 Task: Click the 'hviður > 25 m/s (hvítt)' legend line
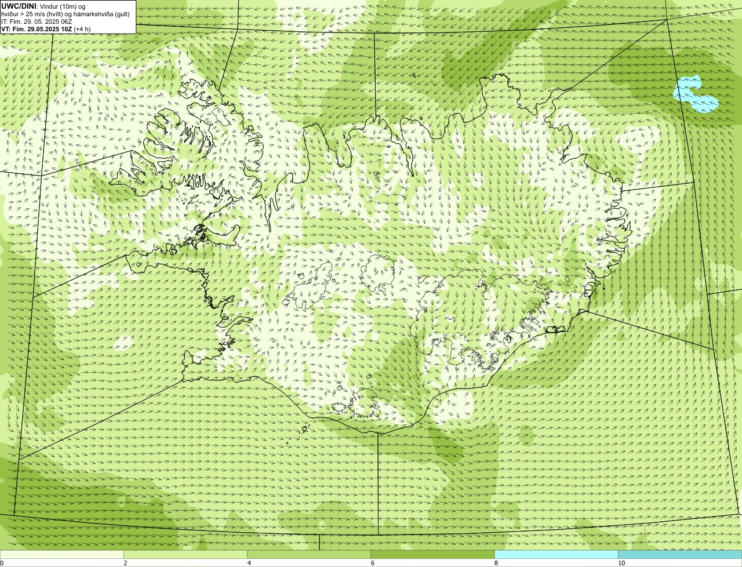[x=66, y=13]
